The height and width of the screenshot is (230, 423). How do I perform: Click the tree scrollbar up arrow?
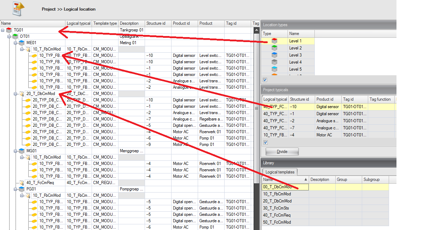257,30
